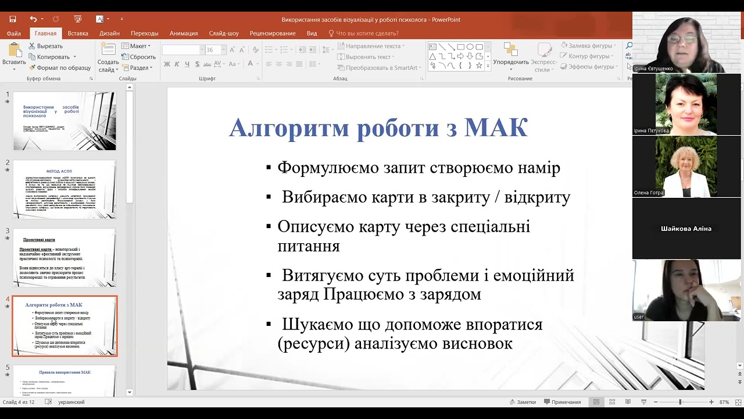Undo the last action
Screen dimensions: 744x419
[34, 19]
